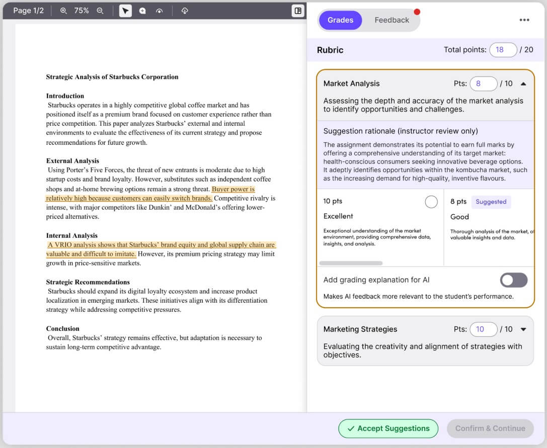Viewport: 547px width, 448px height.
Task: Zoom in using the magnifier plus icon
Action: [x=63, y=11]
